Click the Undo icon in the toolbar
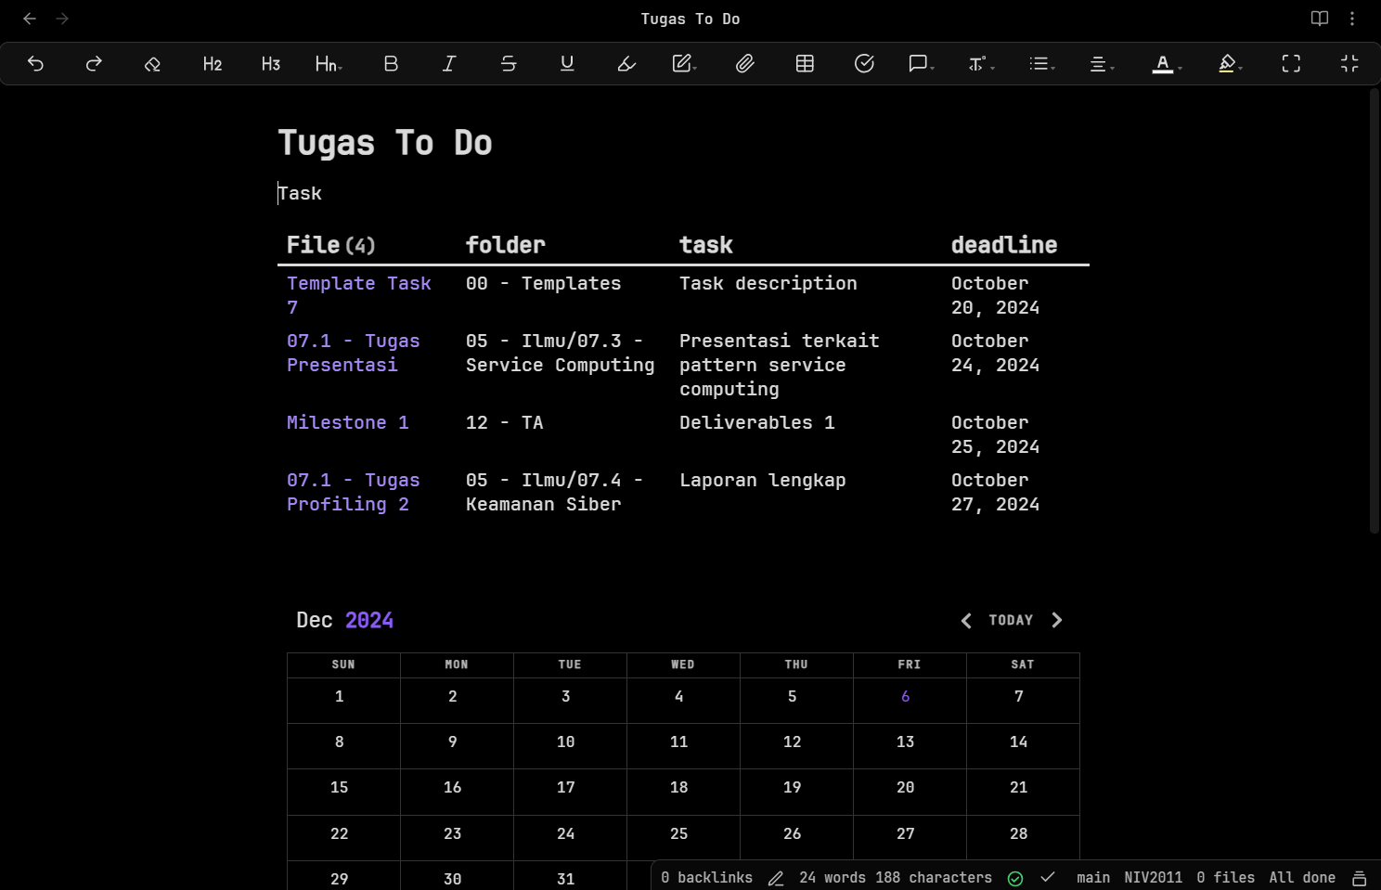1381x890 pixels. [x=35, y=63]
